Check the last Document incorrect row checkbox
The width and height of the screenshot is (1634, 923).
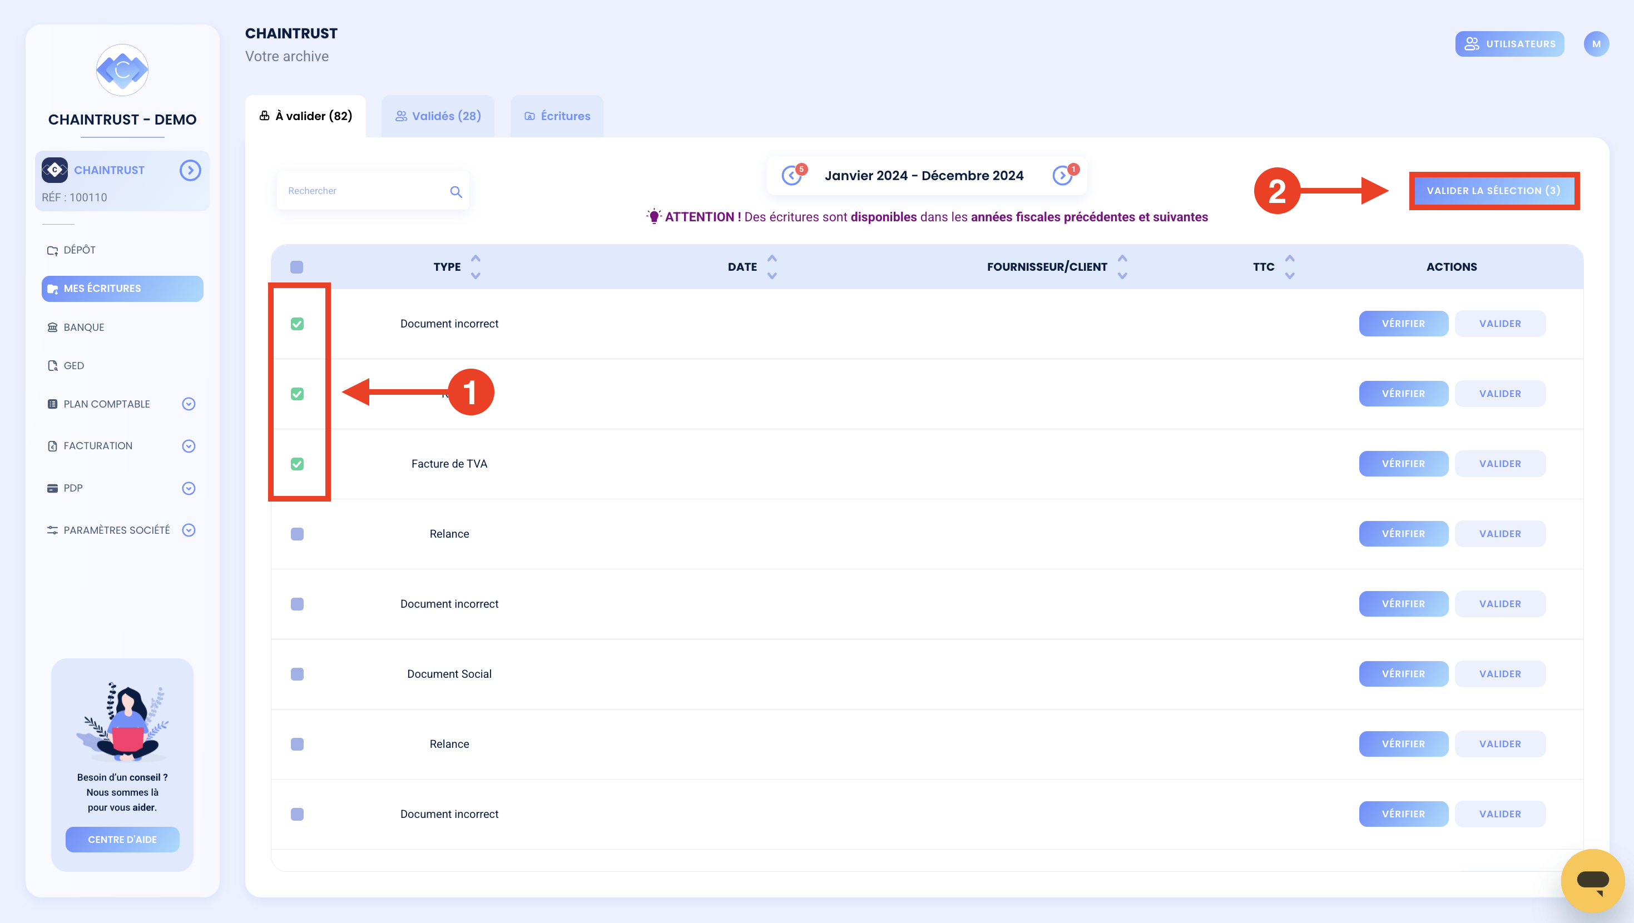[297, 815]
